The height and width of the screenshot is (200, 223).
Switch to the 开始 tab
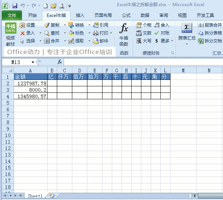point(32,15)
